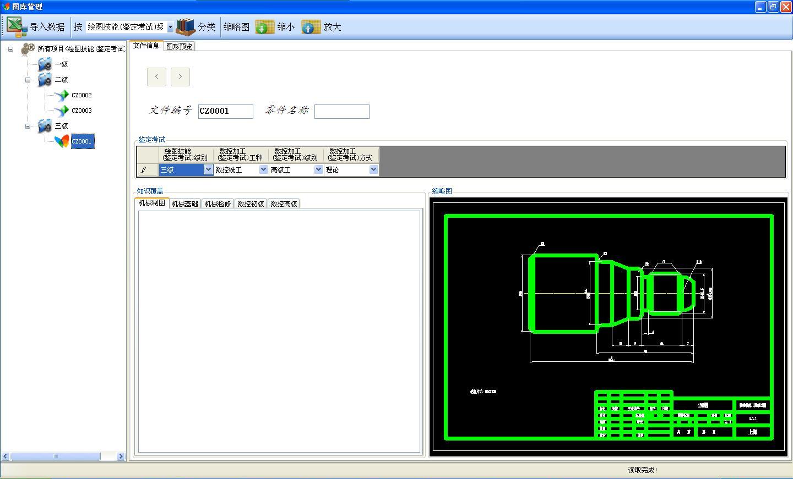Click the 缩小 toolbar label
Viewport: 793px width, 479px height.
tap(286, 26)
